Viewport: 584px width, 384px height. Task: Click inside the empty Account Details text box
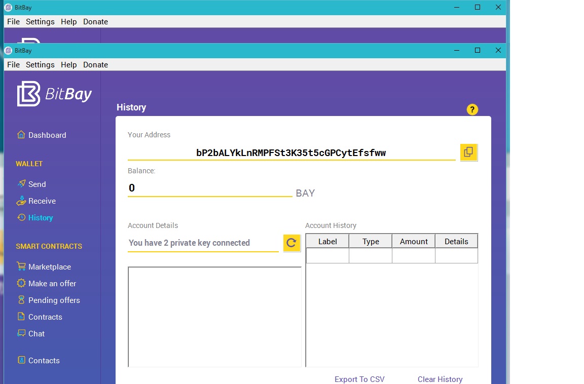[x=214, y=317]
